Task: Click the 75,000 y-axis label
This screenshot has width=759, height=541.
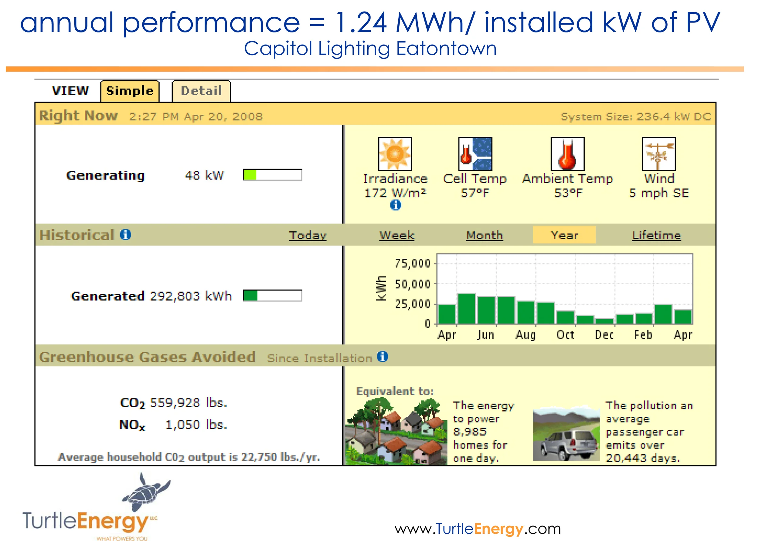Action: [x=413, y=263]
